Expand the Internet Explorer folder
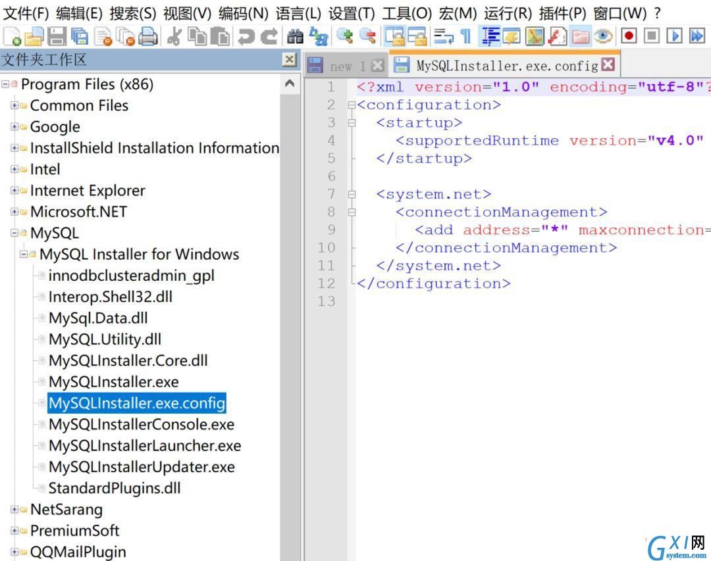Screen dimensions: 711x561 [14, 190]
